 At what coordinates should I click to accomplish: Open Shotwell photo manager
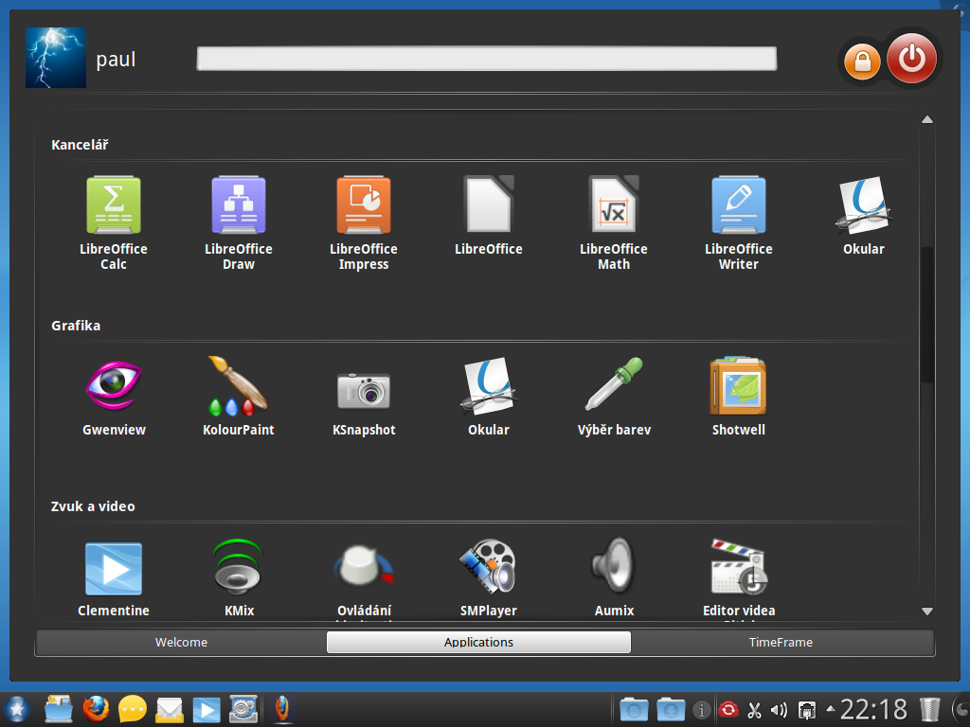coord(739,397)
